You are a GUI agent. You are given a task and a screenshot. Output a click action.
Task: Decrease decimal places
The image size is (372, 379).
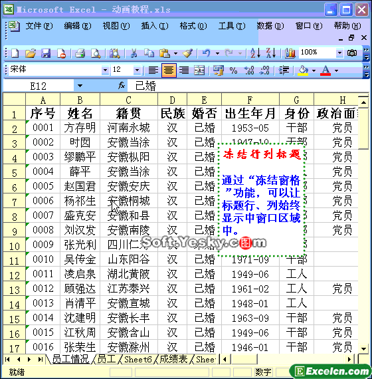pyautogui.click(x=264, y=70)
